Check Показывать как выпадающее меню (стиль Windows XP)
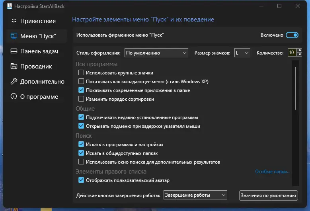 click(81, 81)
